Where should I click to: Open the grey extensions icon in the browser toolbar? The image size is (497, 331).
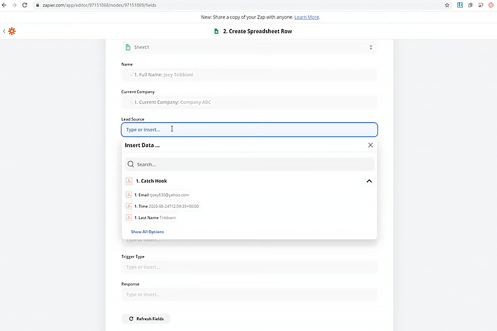[471, 5]
